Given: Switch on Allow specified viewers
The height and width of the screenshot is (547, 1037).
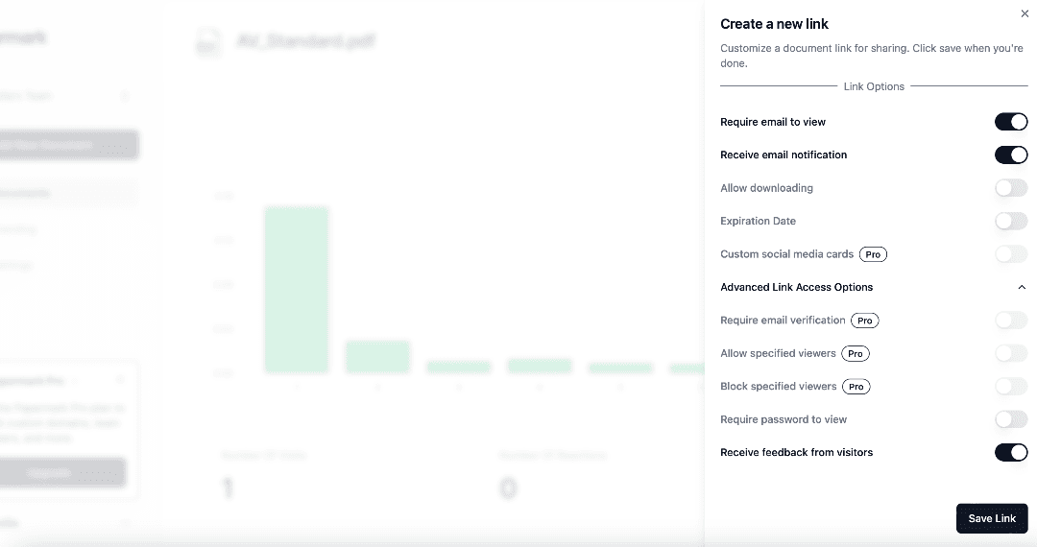Looking at the screenshot, I should tap(1011, 353).
